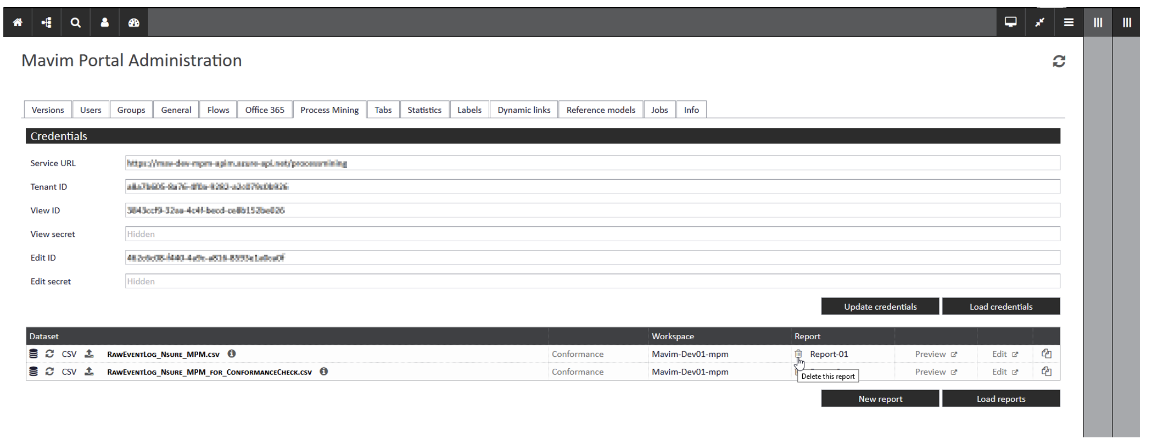Show info for the ConformanceCheck.csv dataset
The image size is (1152, 445).
point(324,372)
